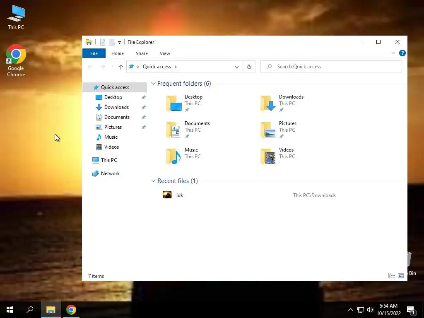Open Customize Quick Access Toolbar dropdown

(x=119, y=43)
